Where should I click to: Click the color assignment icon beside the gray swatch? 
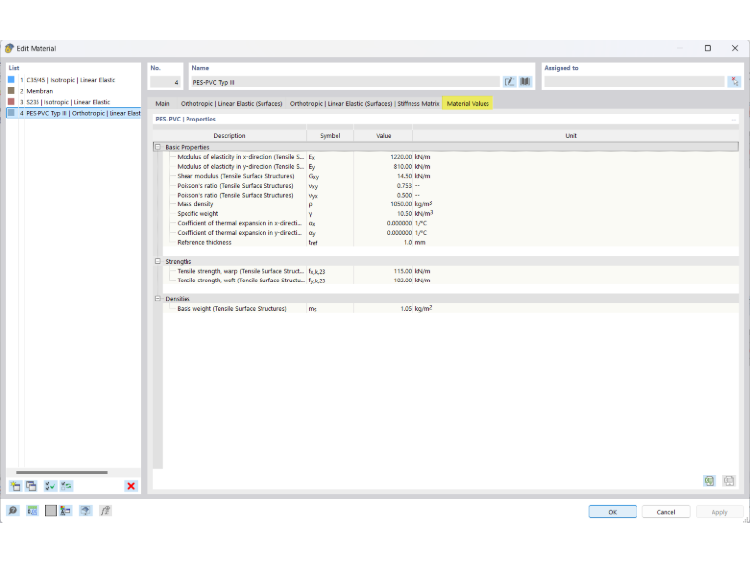tap(65, 511)
